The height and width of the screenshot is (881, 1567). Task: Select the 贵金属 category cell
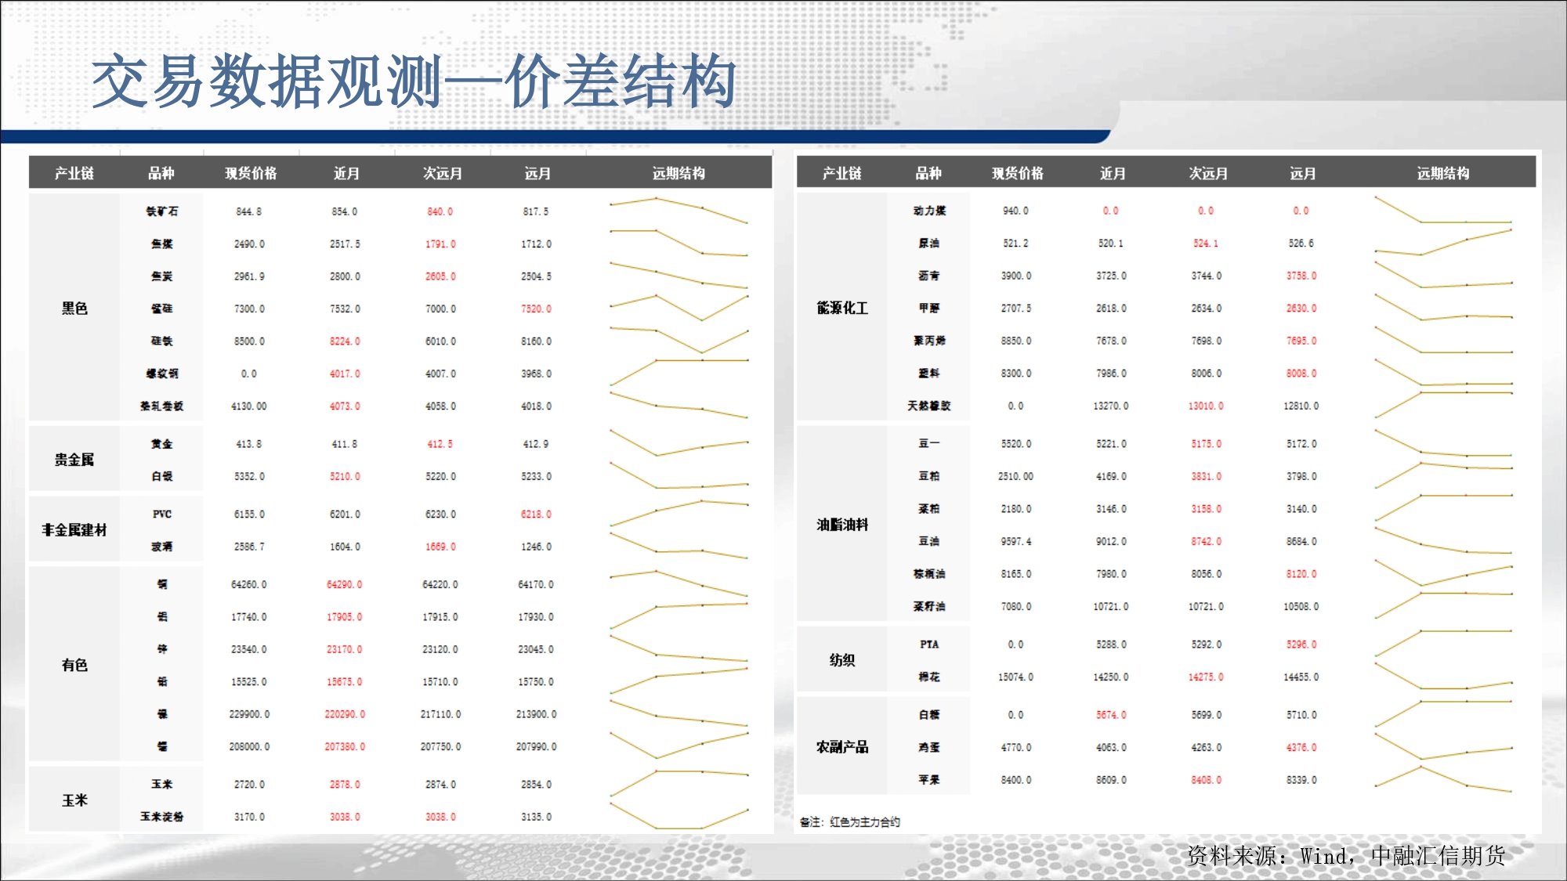[x=74, y=459]
